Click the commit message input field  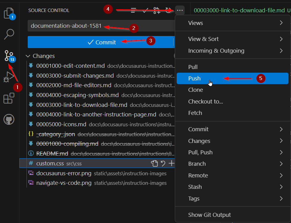102,26
